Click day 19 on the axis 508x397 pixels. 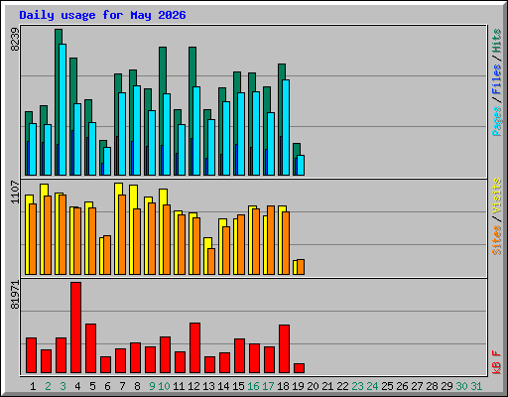coord(298,386)
